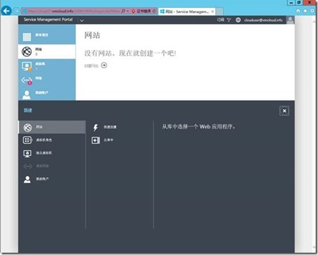Open a new blank browser tab
This screenshot has width=318, height=255.
click(220, 11)
